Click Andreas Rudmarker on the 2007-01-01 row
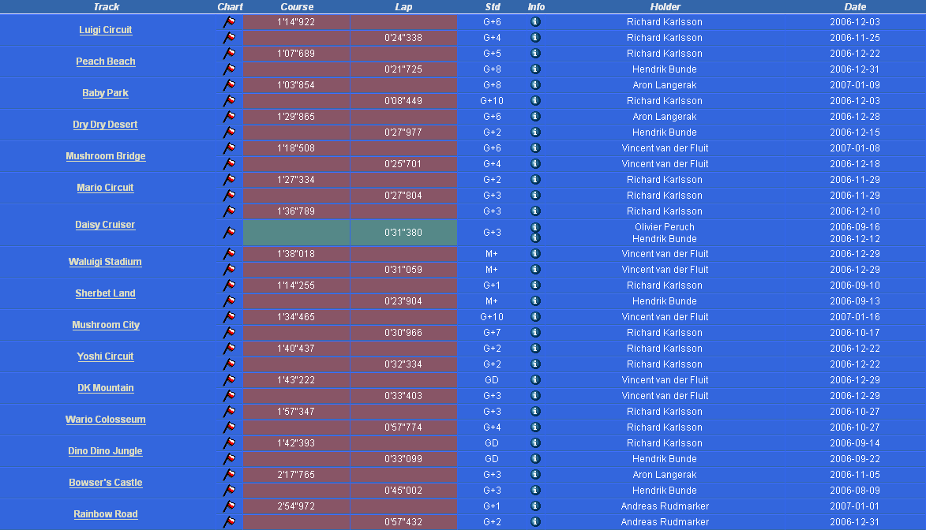 click(665, 506)
